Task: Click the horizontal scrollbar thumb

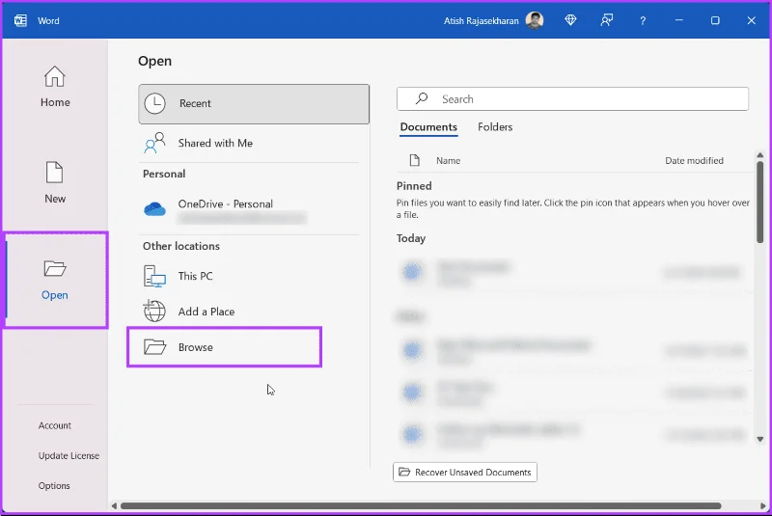Action: pyautogui.click(x=421, y=505)
